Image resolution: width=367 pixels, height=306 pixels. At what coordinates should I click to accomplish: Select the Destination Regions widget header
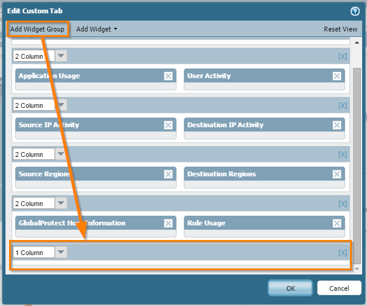264,174
